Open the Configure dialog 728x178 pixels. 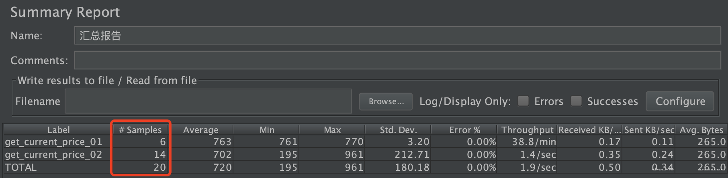(x=680, y=101)
